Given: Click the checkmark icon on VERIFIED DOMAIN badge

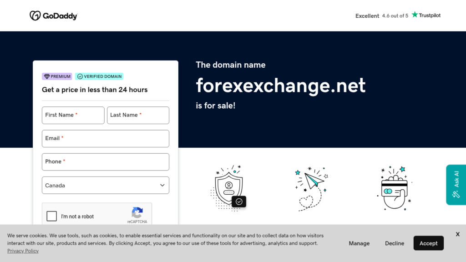Looking at the screenshot, I should pyautogui.click(x=81, y=76).
